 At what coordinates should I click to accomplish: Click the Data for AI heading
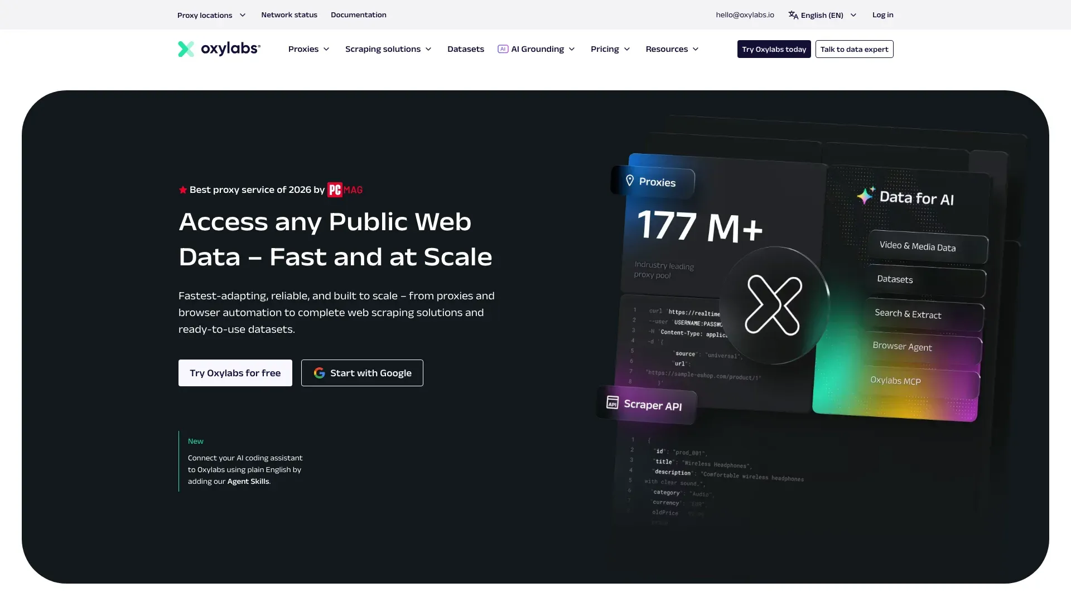coord(916,198)
